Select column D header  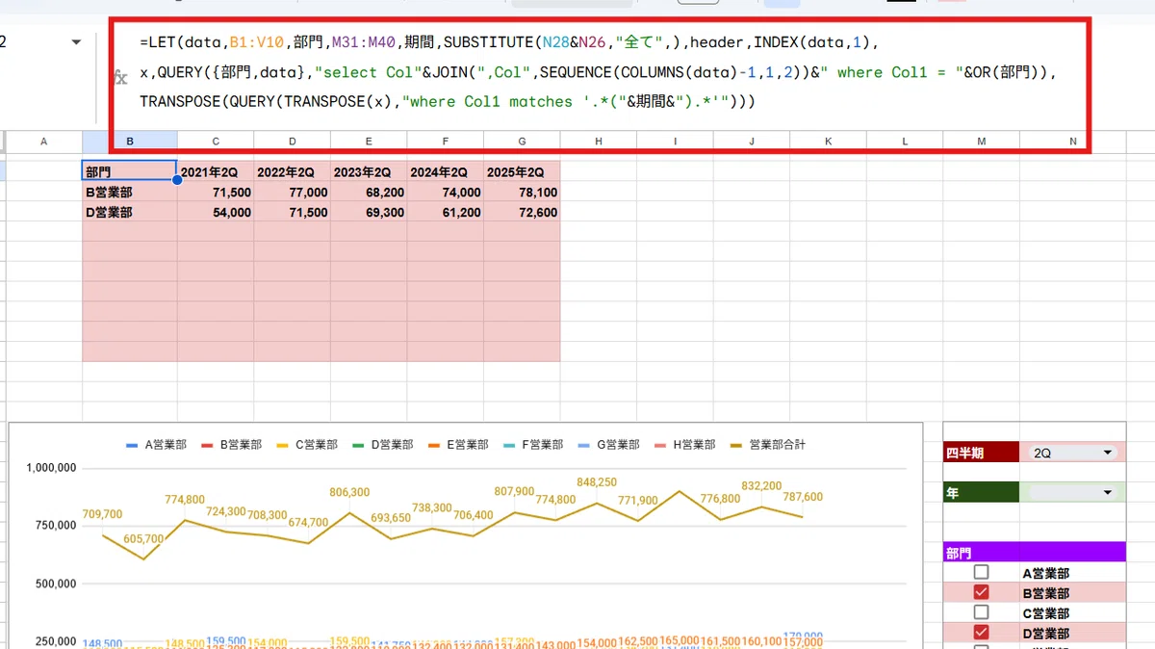pos(293,142)
